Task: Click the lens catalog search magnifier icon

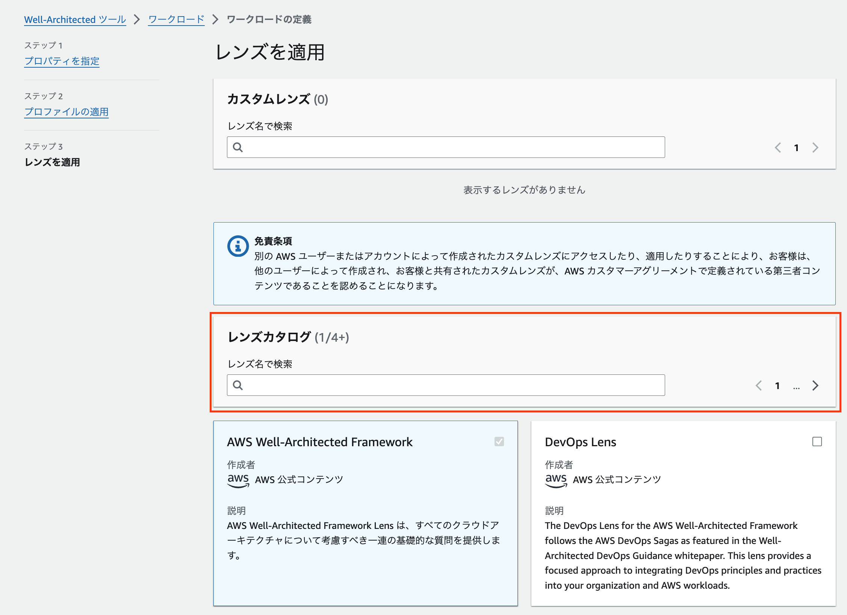Action: pos(237,385)
